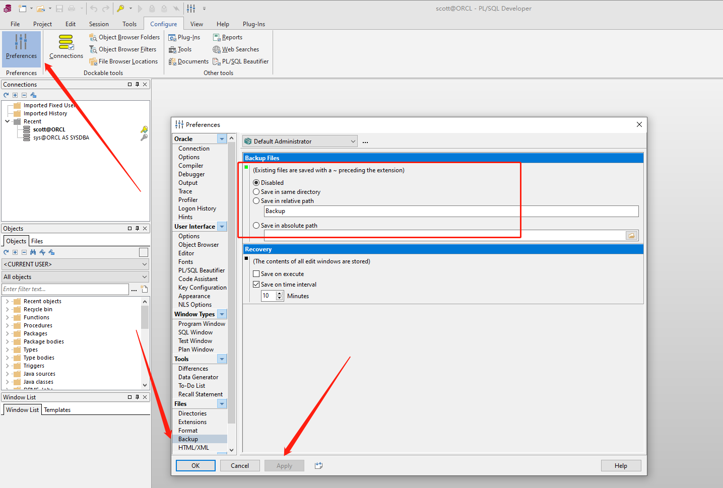Image resolution: width=723 pixels, height=488 pixels.
Task: Click the New file quick-access icon
Action: coord(22,9)
